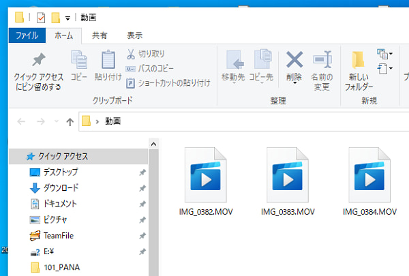Viewport: 409px width, 276px height.
Task: Click Paste Shortcut (ショートカットの貼り付け)
Action: pyautogui.click(x=168, y=83)
